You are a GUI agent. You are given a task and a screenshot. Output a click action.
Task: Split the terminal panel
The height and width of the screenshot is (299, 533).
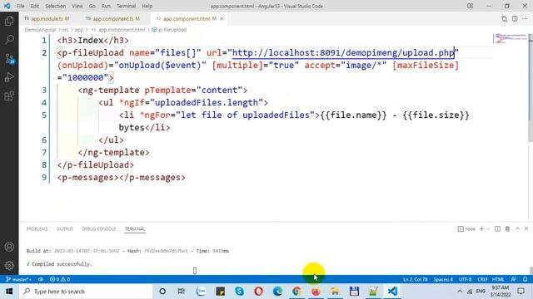pyautogui.click(x=497, y=229)
